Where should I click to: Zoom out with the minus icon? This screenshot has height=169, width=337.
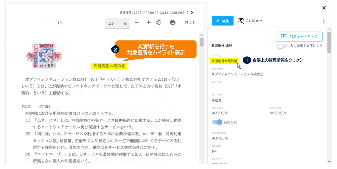coord(137,23)
